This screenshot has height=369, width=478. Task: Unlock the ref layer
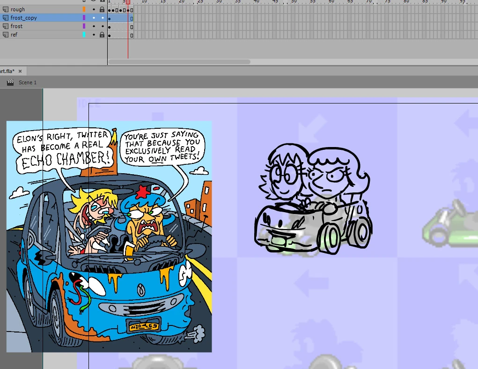(x=102, y=35)
